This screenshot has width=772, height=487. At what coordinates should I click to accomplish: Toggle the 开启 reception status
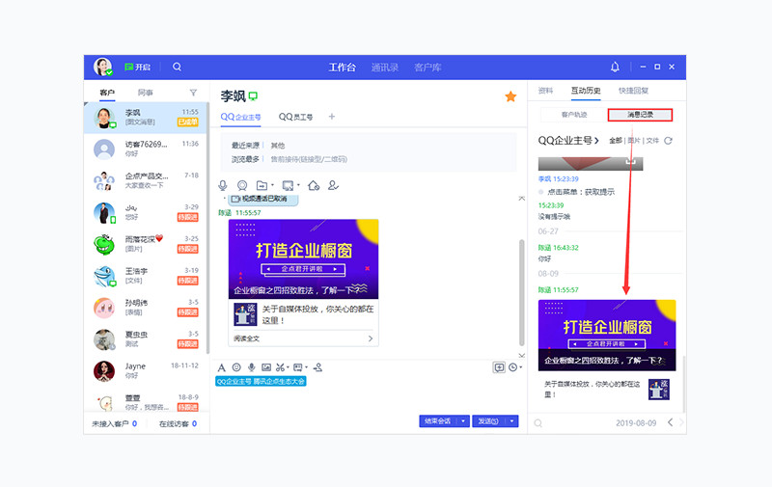(137, 67)
